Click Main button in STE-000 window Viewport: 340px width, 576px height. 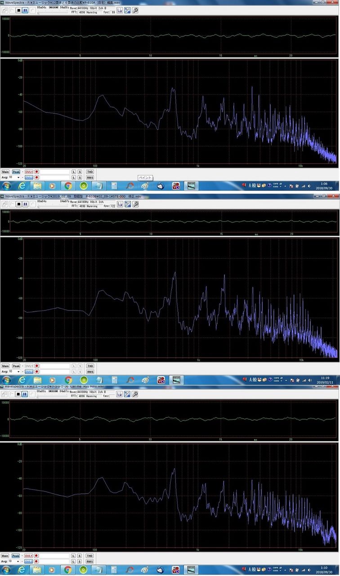[5, 366]
